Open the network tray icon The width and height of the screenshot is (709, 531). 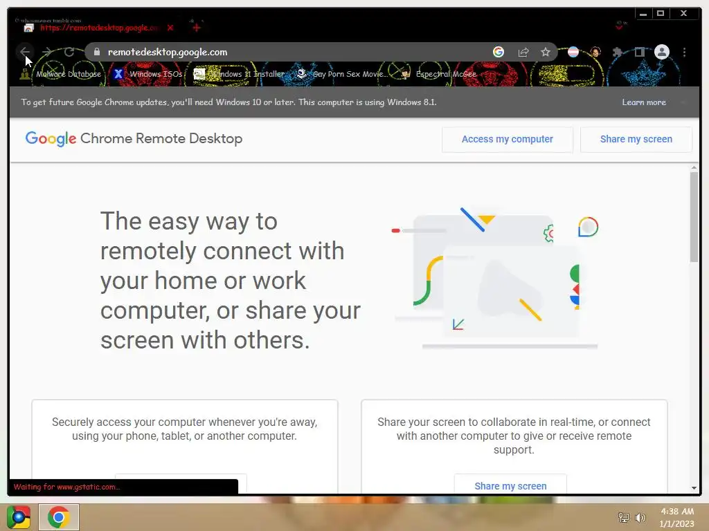point(624,517)
